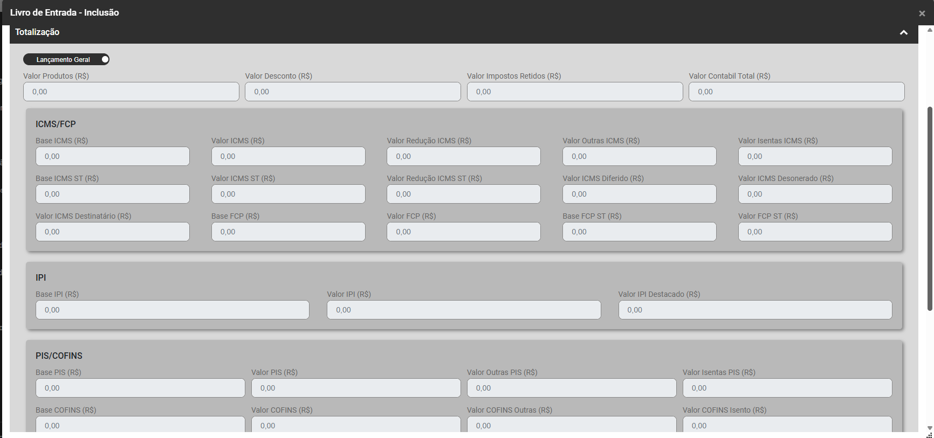Click the Valor ICMS Diferido input
Screen dimensions: 934x438
pos(639,194)
